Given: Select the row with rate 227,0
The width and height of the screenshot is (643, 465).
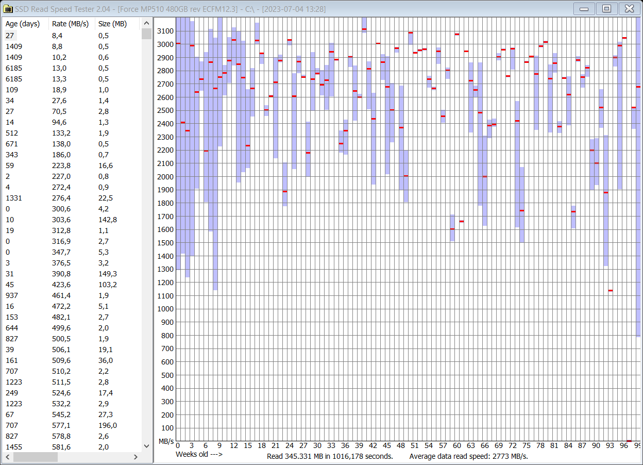Looking at the screenshot, I should [72, 176].
